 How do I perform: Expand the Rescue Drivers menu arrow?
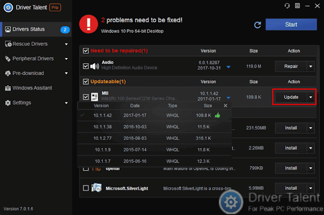(x=66, y=44)
